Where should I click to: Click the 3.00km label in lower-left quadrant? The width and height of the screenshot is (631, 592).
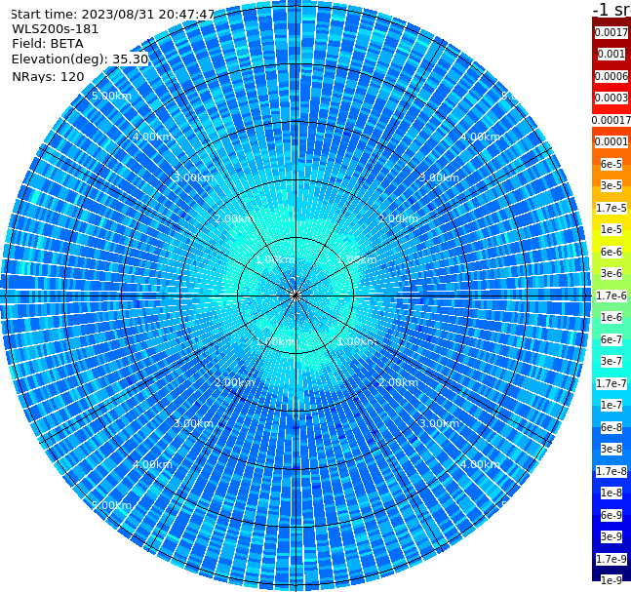[x=193, y=423]
